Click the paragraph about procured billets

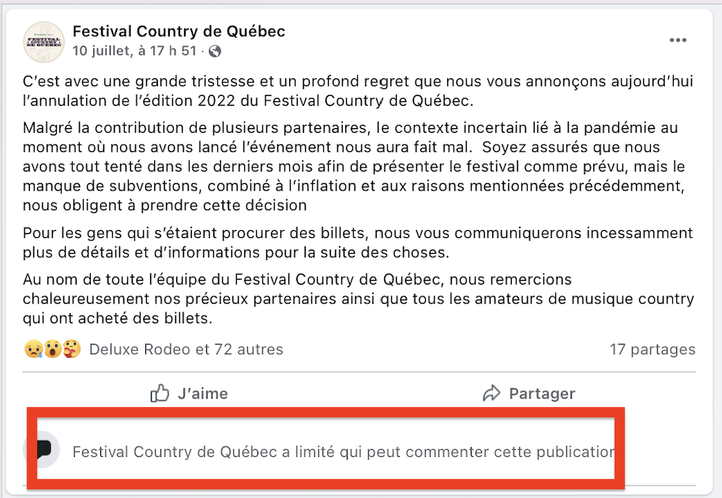[x=358, y=243]
